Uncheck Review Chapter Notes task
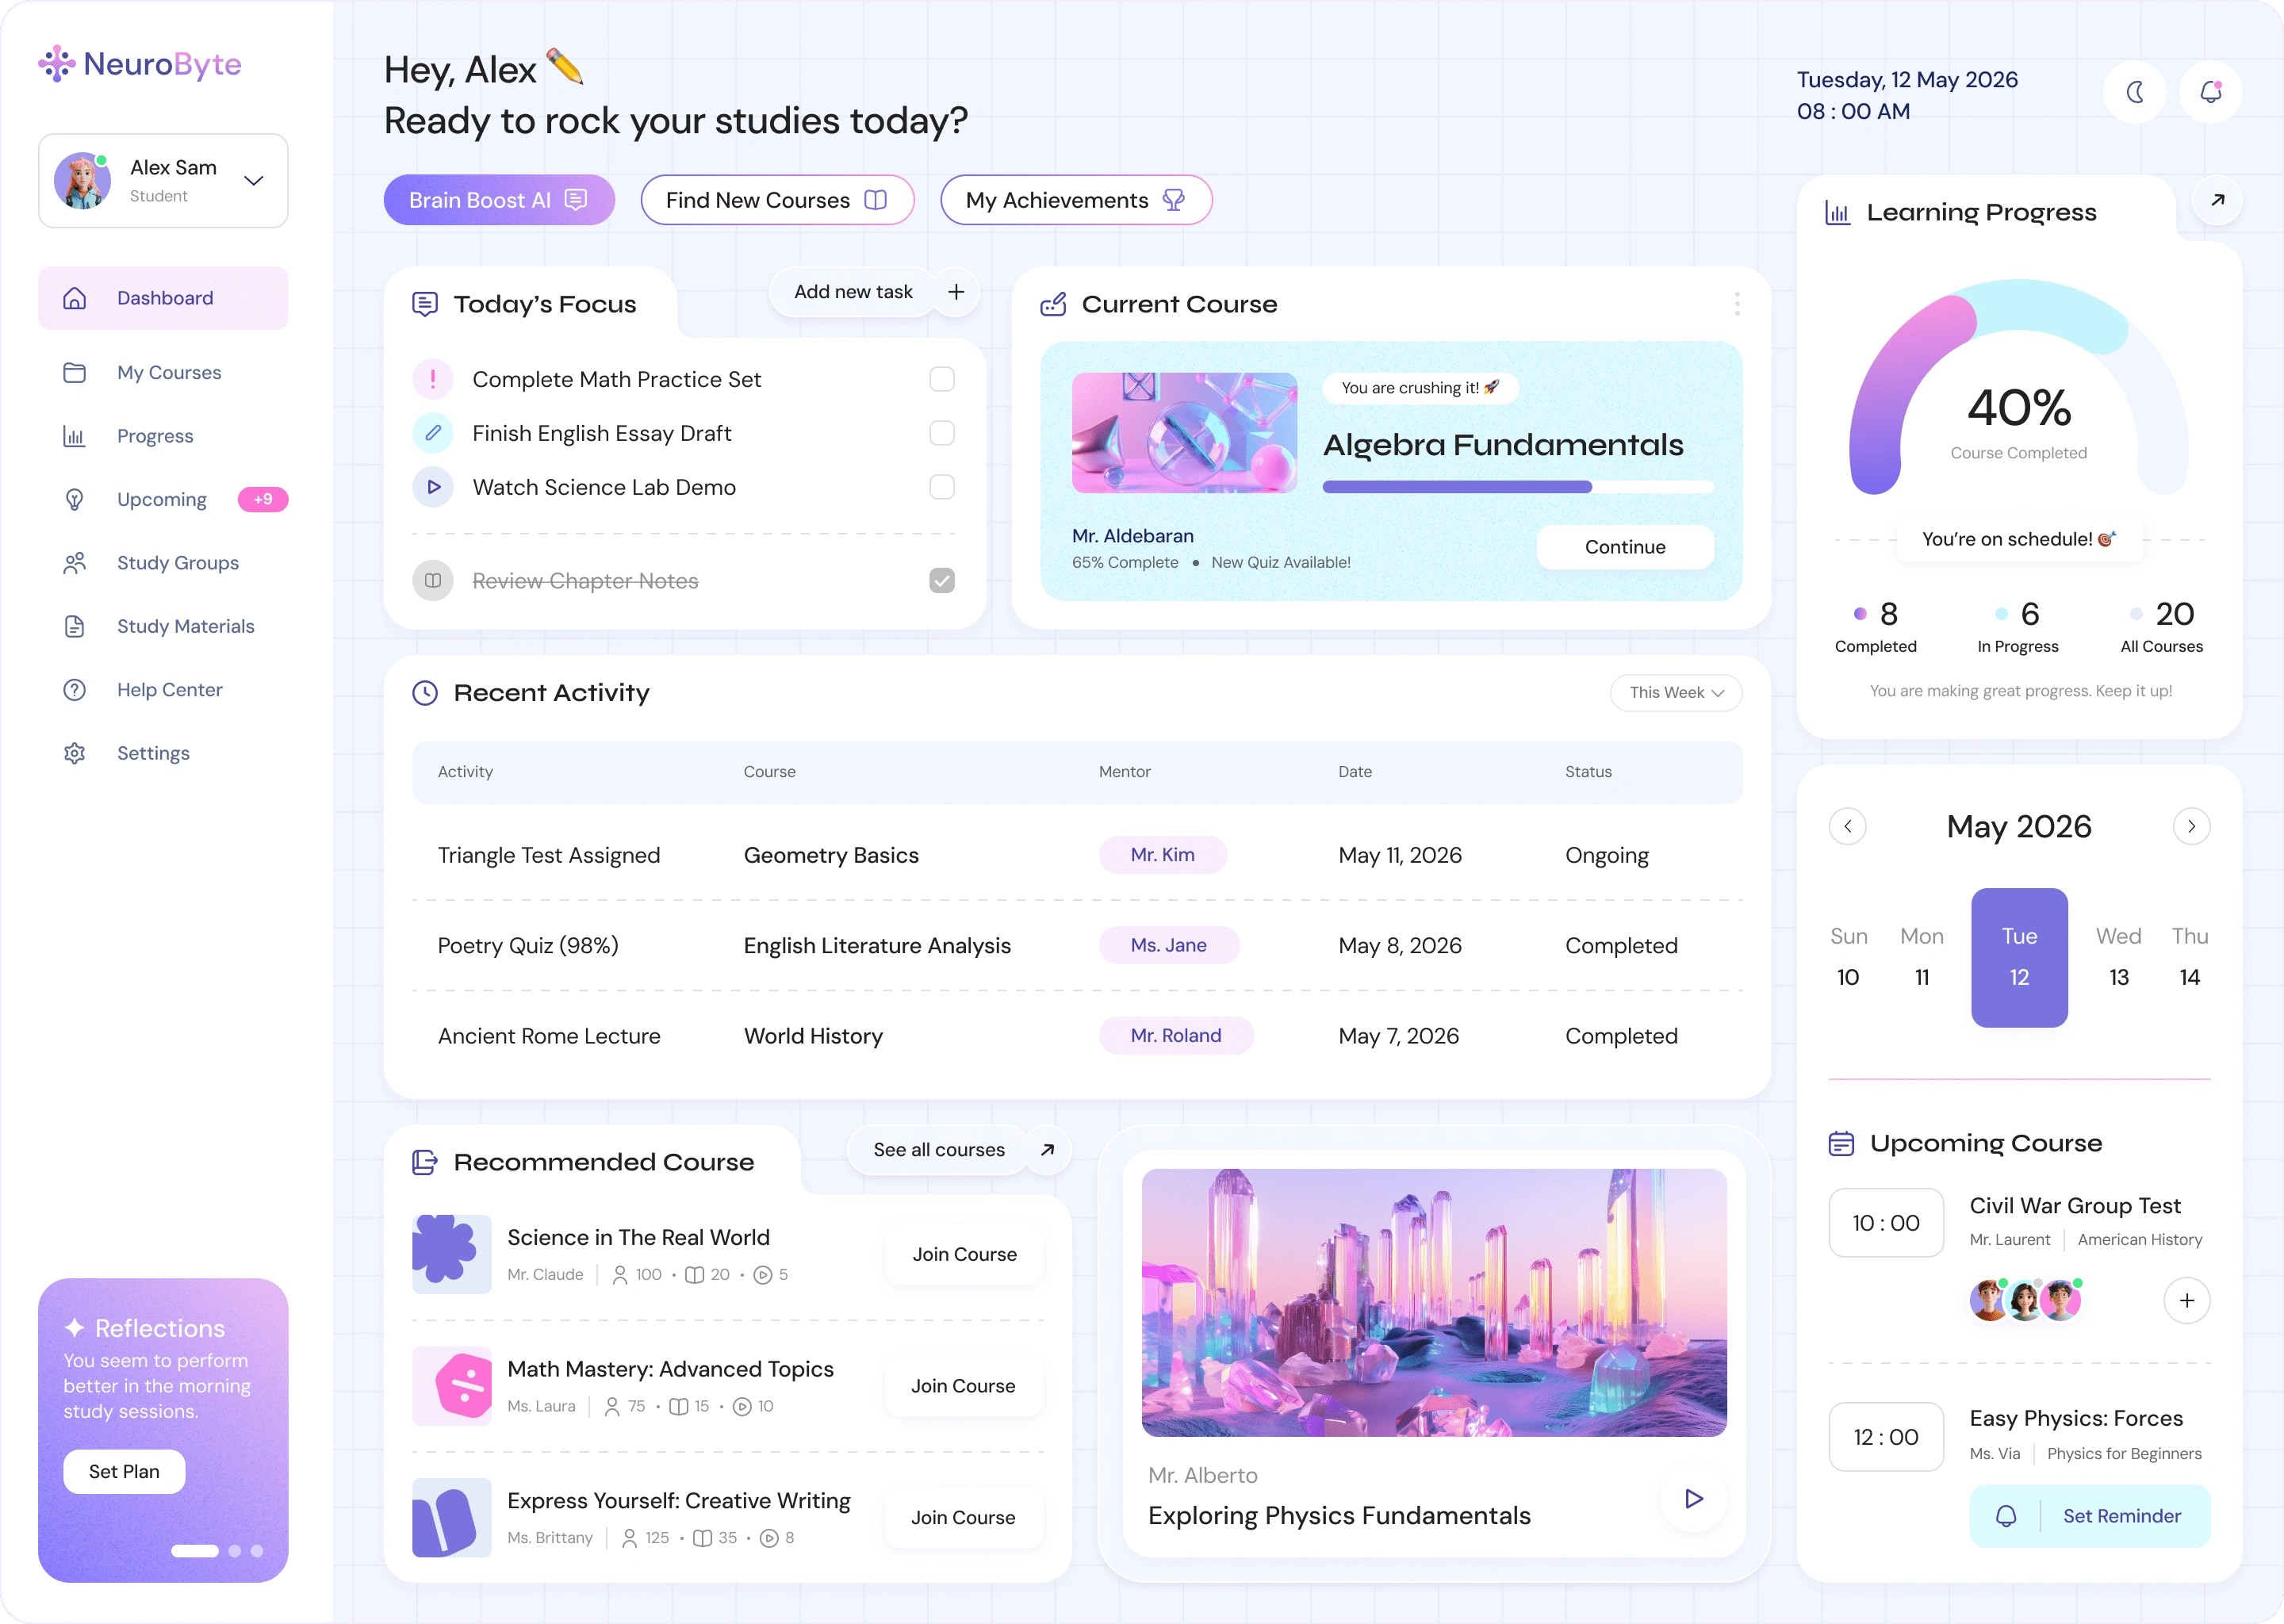2284x1624 pixels. [942, 581]
